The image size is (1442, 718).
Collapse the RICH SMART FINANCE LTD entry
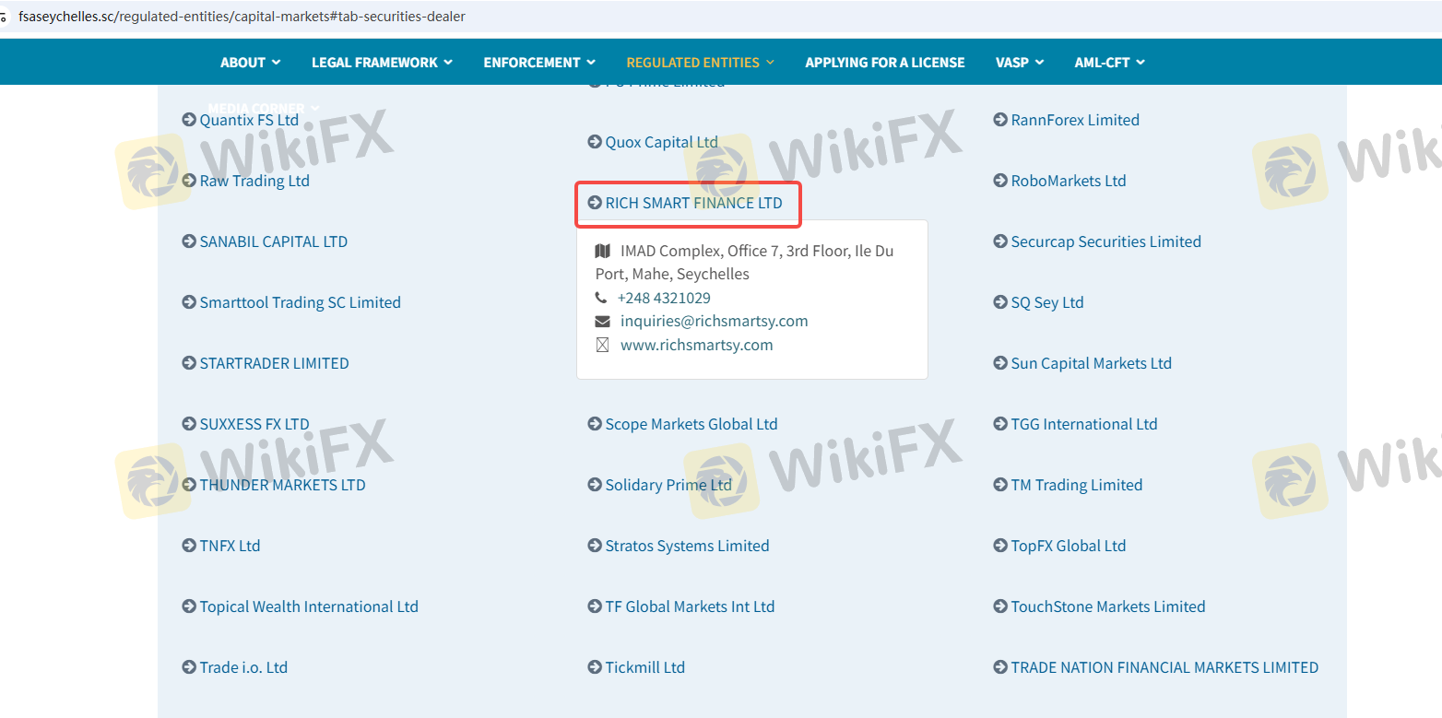(x=692, y=203)
